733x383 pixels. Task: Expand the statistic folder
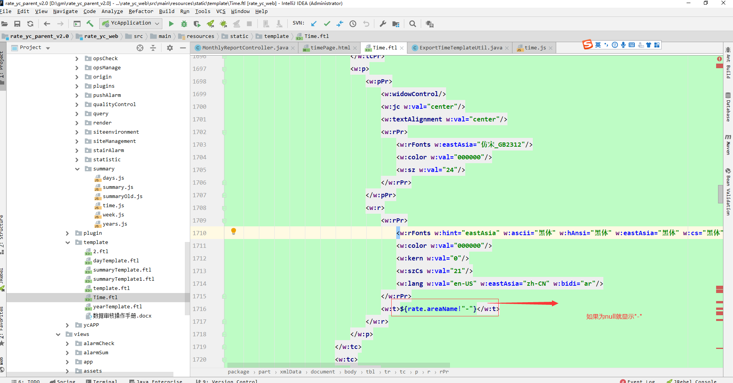click(x=77, y=160)
